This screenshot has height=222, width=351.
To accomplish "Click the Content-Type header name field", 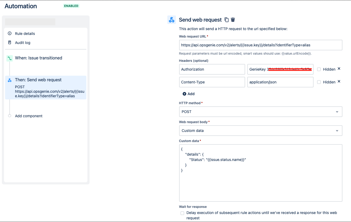I will (212, 82).
